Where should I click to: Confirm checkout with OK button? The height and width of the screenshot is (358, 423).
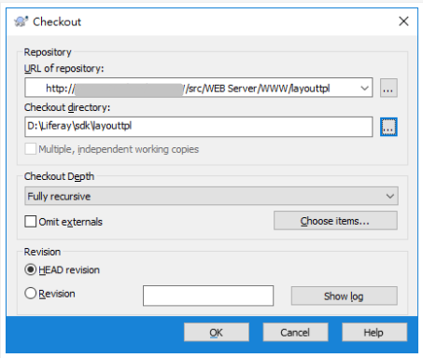(217, 332)
